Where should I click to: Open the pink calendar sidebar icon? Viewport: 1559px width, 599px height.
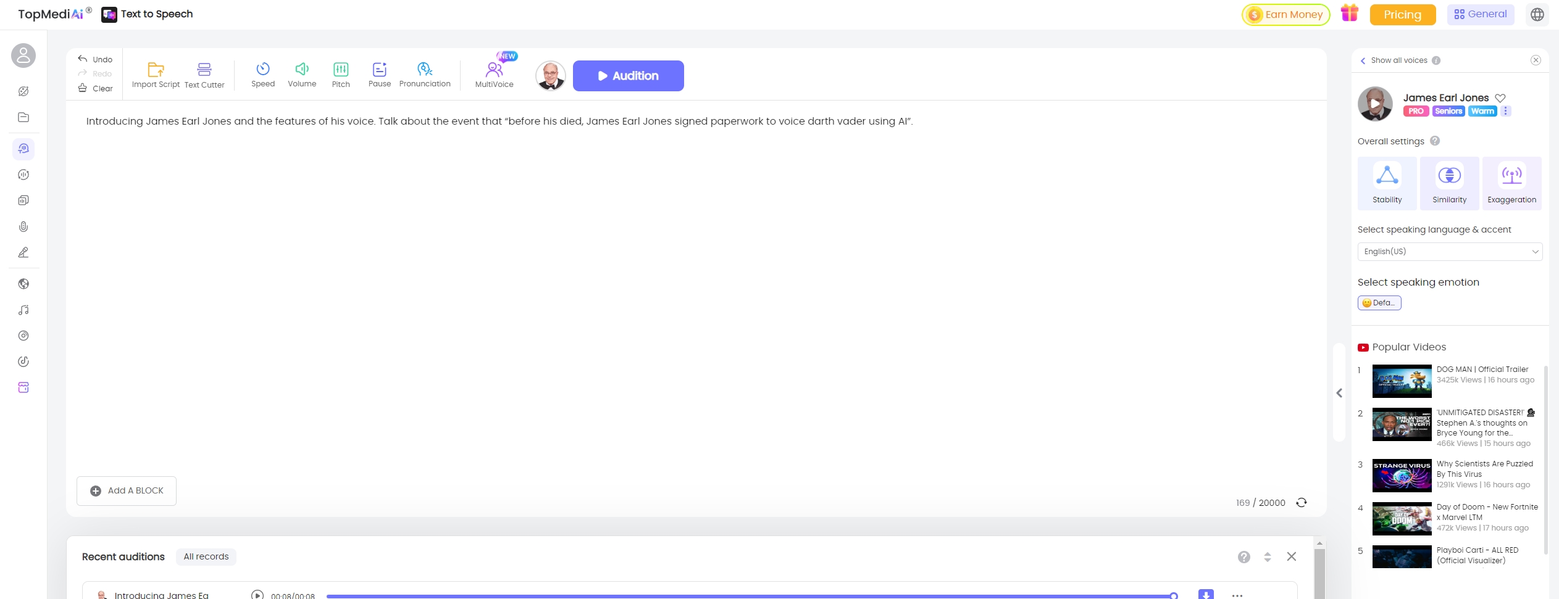click(23, 387)
